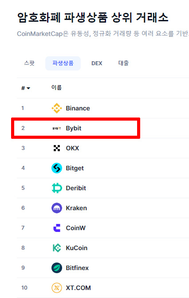The height and width of the screenshot is (298, 189).
Task: Click the Bybit logo icon
Action: coord(57,128)
